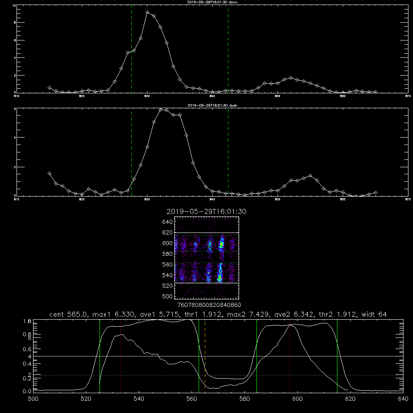Click the first data diamond of dusk curve
This screenshot has height=413, width=413.
[x=49, y=173]
